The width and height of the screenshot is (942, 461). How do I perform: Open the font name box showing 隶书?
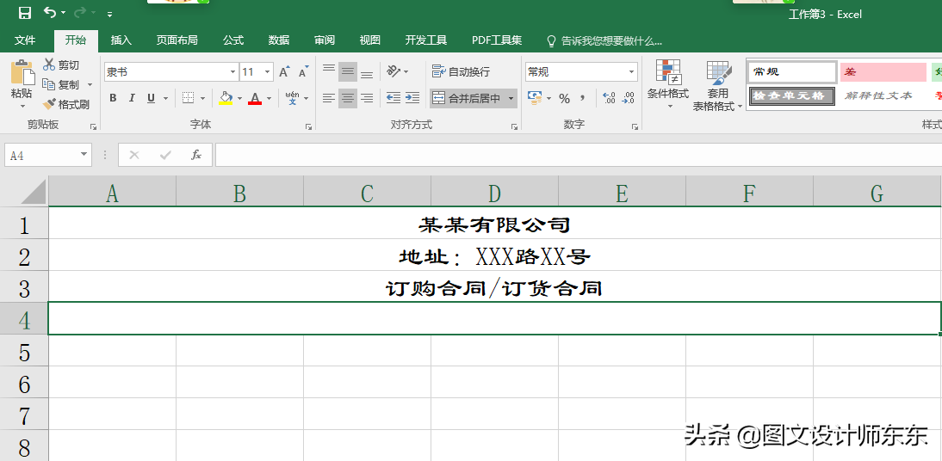pos(171,72)
